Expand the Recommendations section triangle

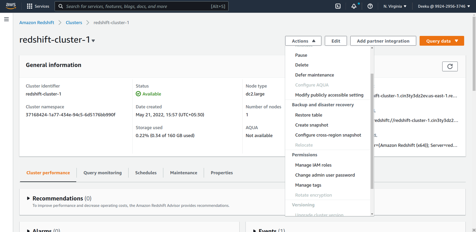(x=29, y=198)
